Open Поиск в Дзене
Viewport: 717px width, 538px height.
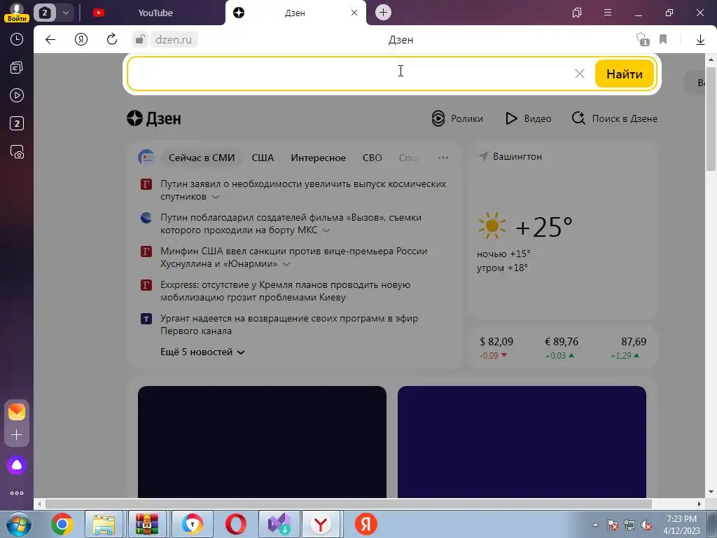615,118
